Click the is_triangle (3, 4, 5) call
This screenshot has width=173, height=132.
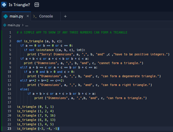(x=35, y=124)
